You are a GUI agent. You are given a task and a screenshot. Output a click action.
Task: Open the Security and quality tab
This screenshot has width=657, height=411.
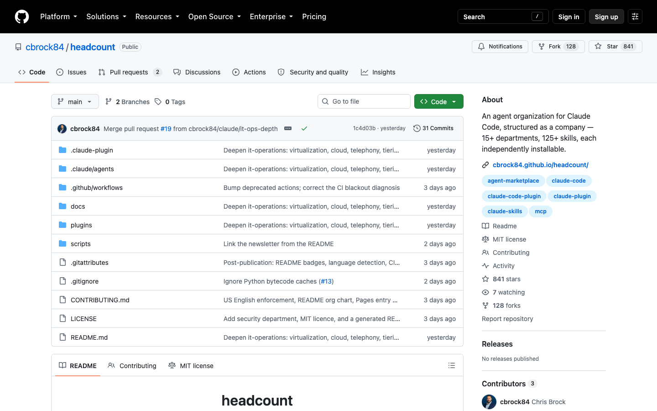tap(313, 72)
